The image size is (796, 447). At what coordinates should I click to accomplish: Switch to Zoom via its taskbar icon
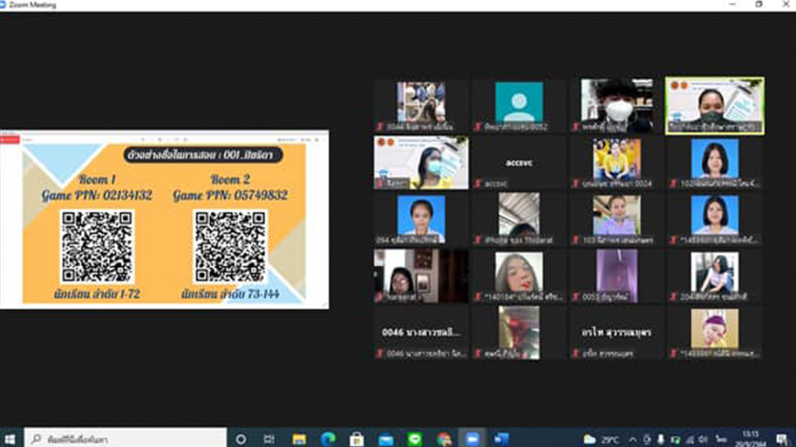pos(473,439)
